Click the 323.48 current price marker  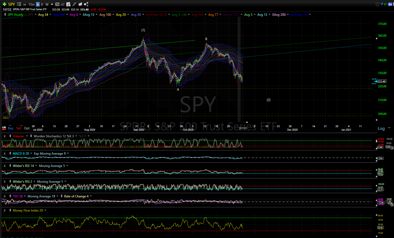point(381,81)
